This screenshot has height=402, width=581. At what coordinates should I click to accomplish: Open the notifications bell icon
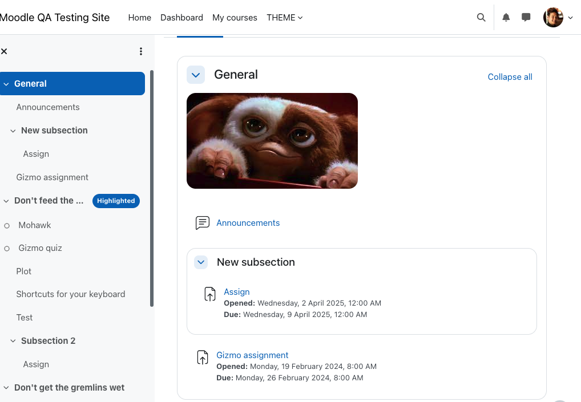click(506, 18)
